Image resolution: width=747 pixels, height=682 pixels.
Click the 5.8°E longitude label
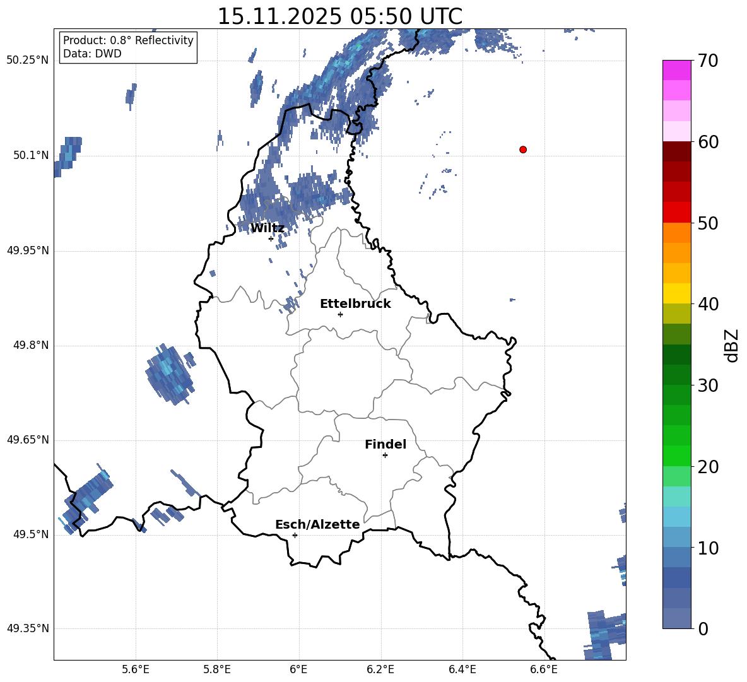(217, 669)
